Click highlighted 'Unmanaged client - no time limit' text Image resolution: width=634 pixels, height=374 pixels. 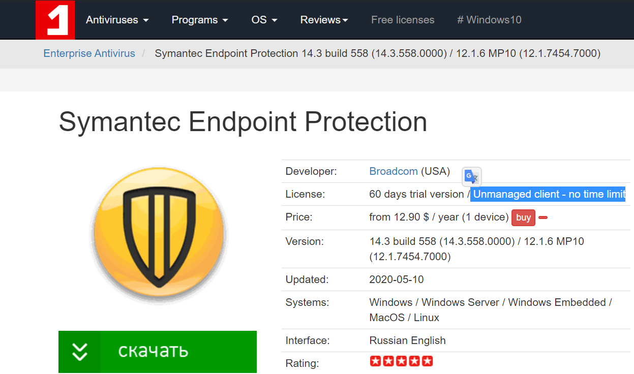pos(548,194)
